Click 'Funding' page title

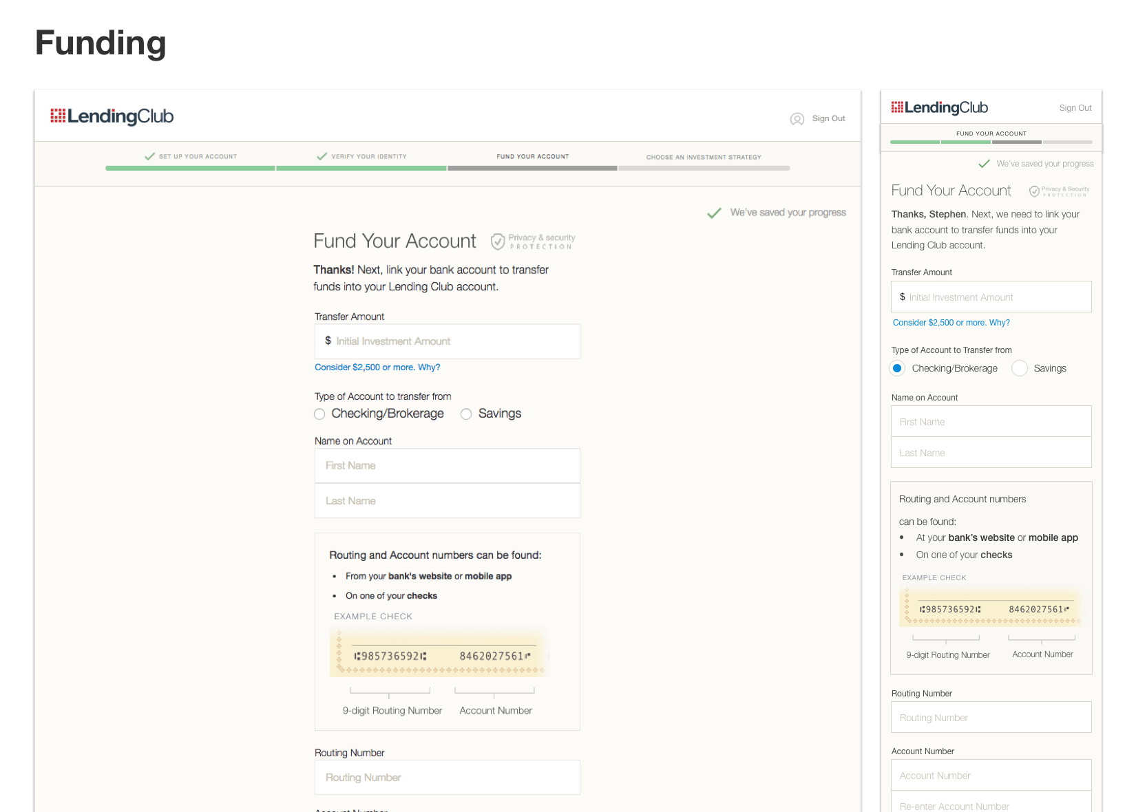pyautogui.click(x=101, y=43)
